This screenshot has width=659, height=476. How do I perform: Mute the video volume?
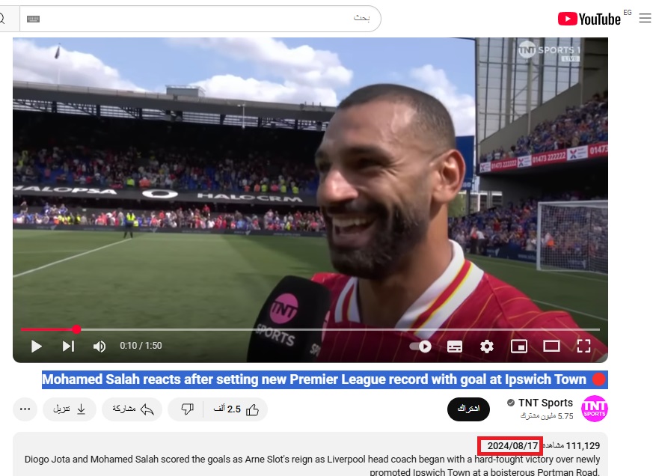[x=99, y=346]
